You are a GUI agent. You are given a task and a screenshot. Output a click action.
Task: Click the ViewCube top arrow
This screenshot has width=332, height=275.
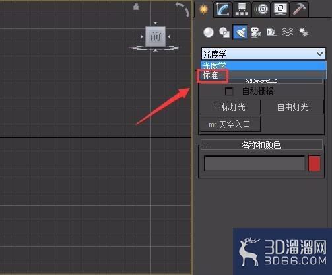[x=155, y=23]
